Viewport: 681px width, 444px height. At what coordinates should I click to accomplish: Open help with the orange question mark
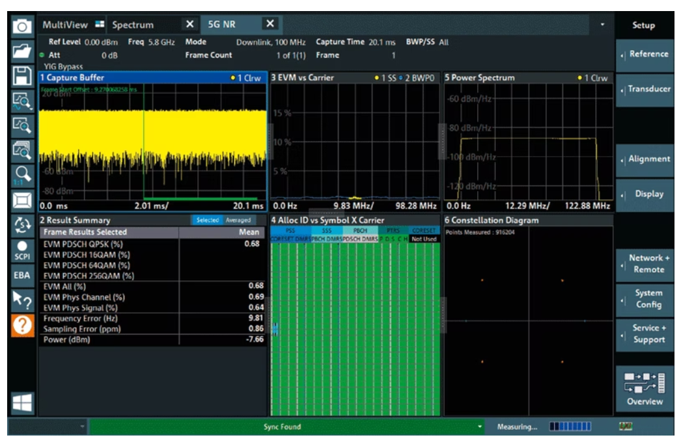tap(21, 326)
